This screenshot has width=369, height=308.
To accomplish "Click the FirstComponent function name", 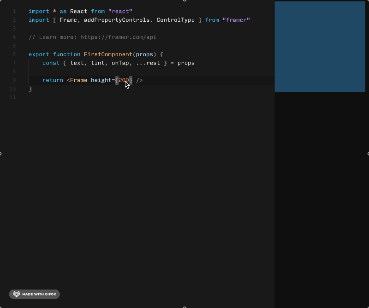I will pos(108,54).
